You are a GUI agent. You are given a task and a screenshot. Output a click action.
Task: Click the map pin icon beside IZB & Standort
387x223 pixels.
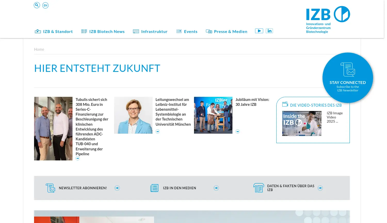pyautogui.click(x=38, y=31)
